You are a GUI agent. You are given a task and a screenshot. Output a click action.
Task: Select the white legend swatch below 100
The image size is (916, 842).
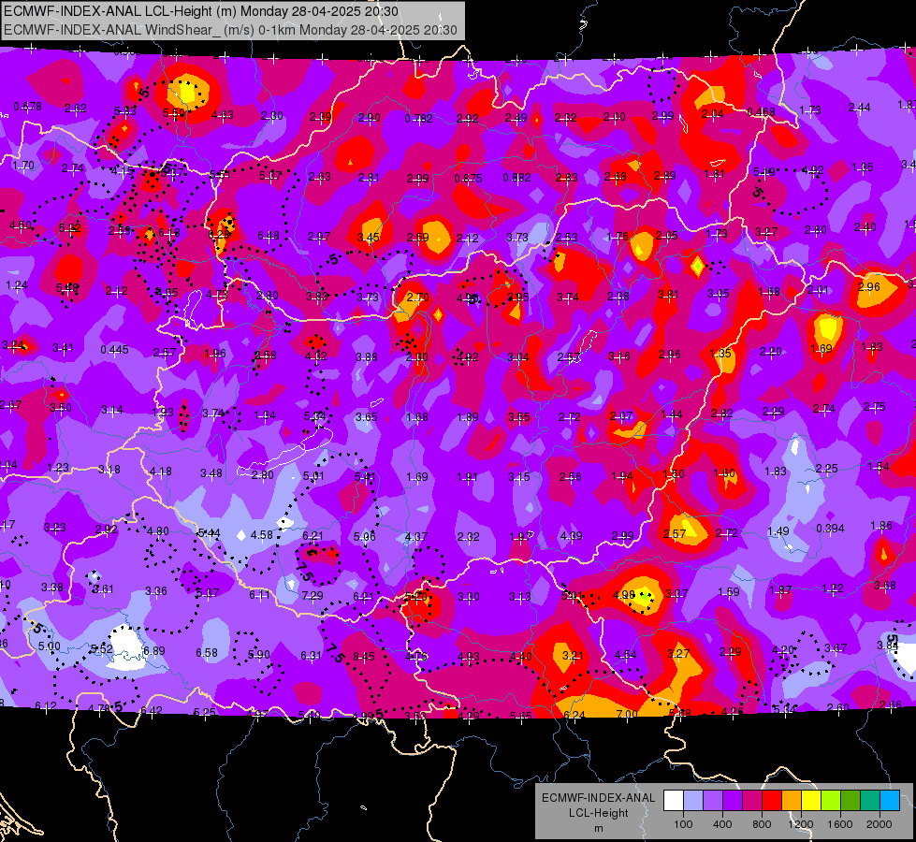coord(674,801)
